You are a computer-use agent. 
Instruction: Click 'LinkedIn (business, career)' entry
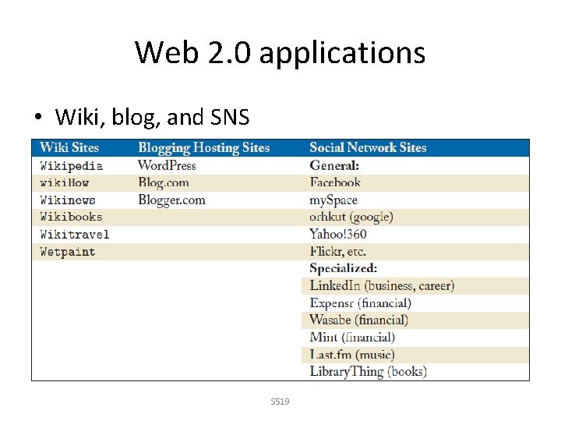click(x=382, y=285)
